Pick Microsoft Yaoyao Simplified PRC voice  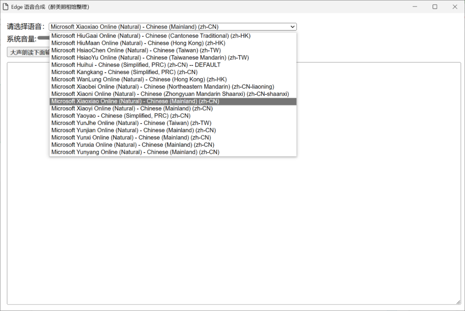[x=173, y=116]
